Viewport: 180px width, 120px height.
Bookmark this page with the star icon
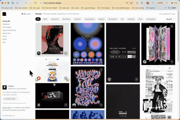(x=131, y=3)
